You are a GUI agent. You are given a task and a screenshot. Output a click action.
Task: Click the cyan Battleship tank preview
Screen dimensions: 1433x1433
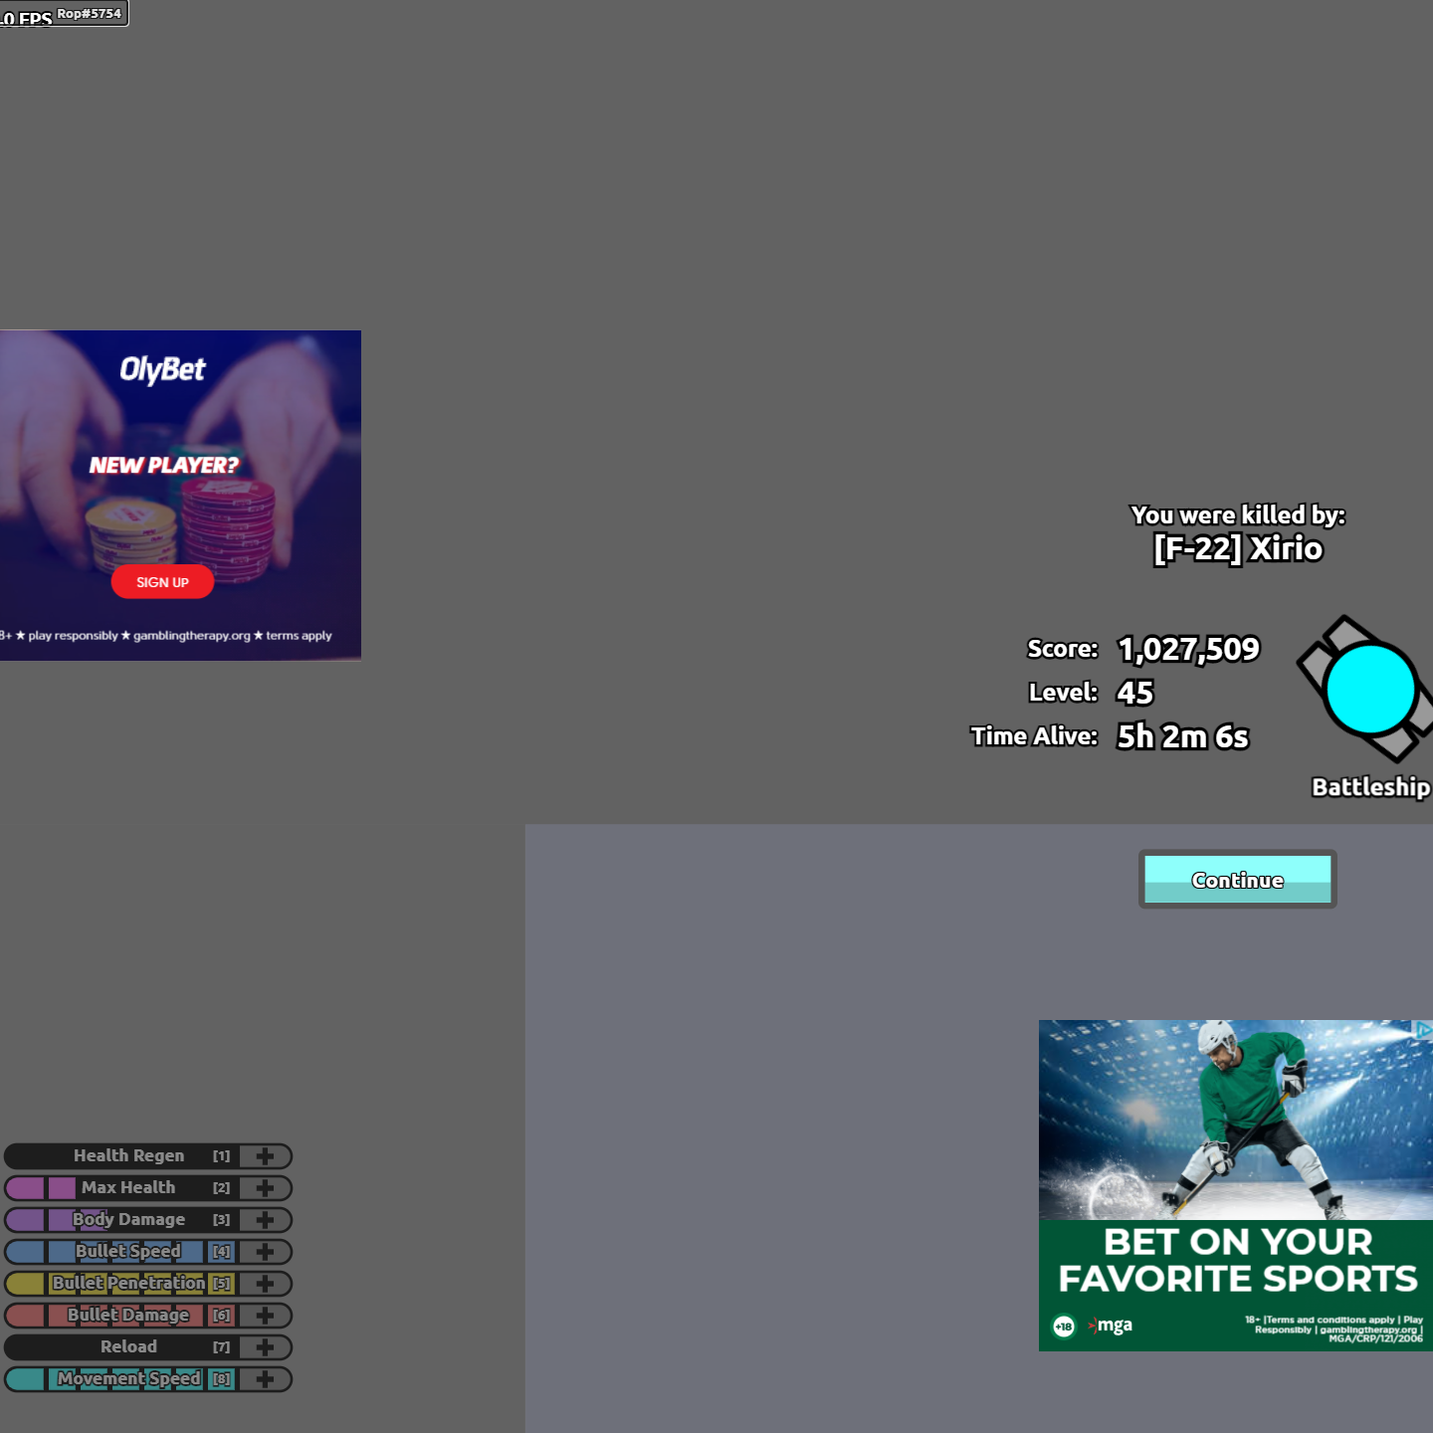[x=1370, y=689]
